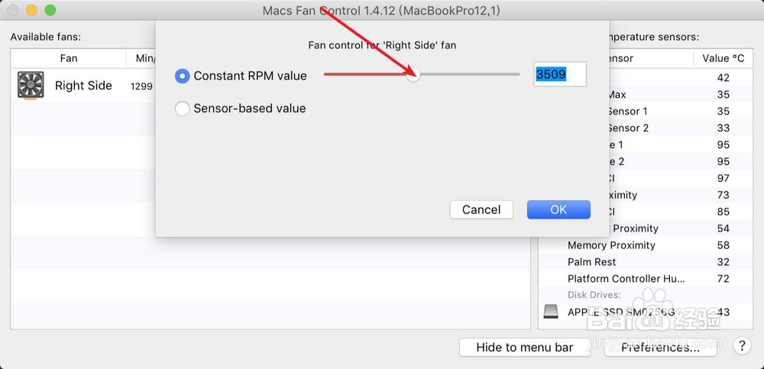Click the Fan column header
This screenshot has width=764, height=369.
(68, 59)
